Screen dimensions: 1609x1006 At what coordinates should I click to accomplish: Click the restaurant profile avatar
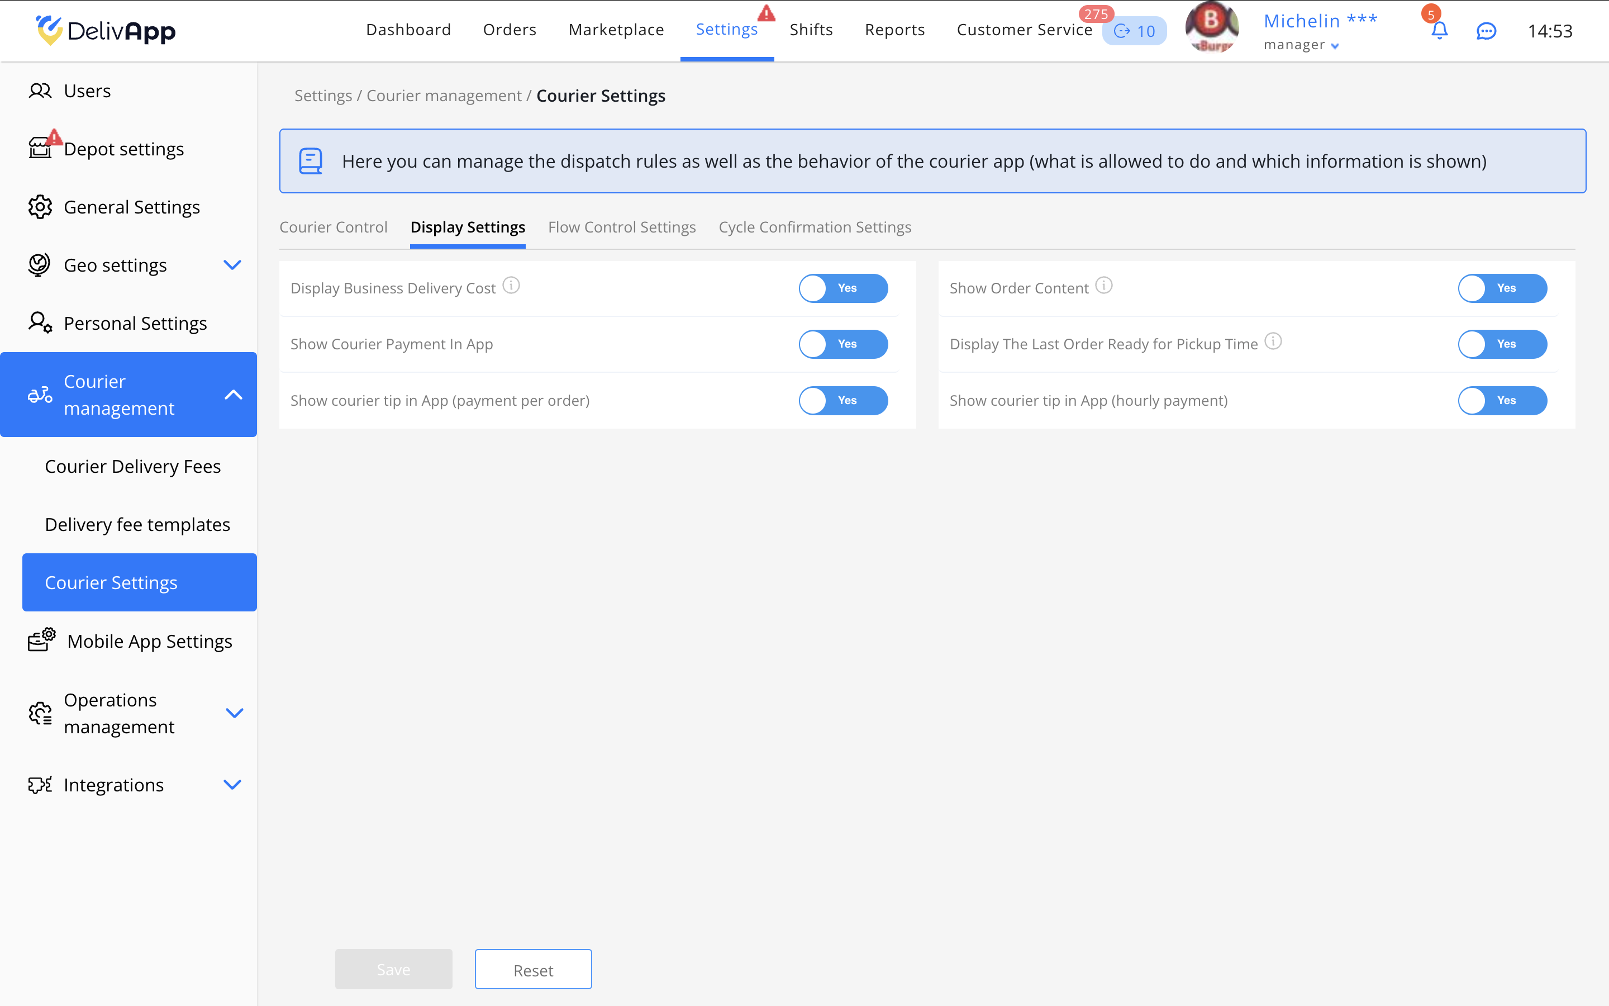[1212, 28]
